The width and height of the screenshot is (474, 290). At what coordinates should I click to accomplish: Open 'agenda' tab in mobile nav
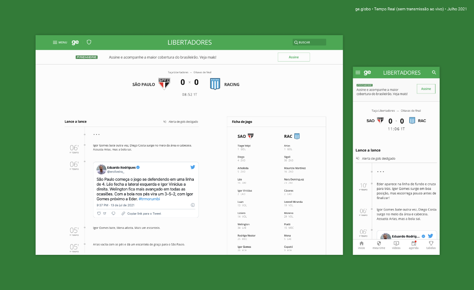(x=414, y=245)
